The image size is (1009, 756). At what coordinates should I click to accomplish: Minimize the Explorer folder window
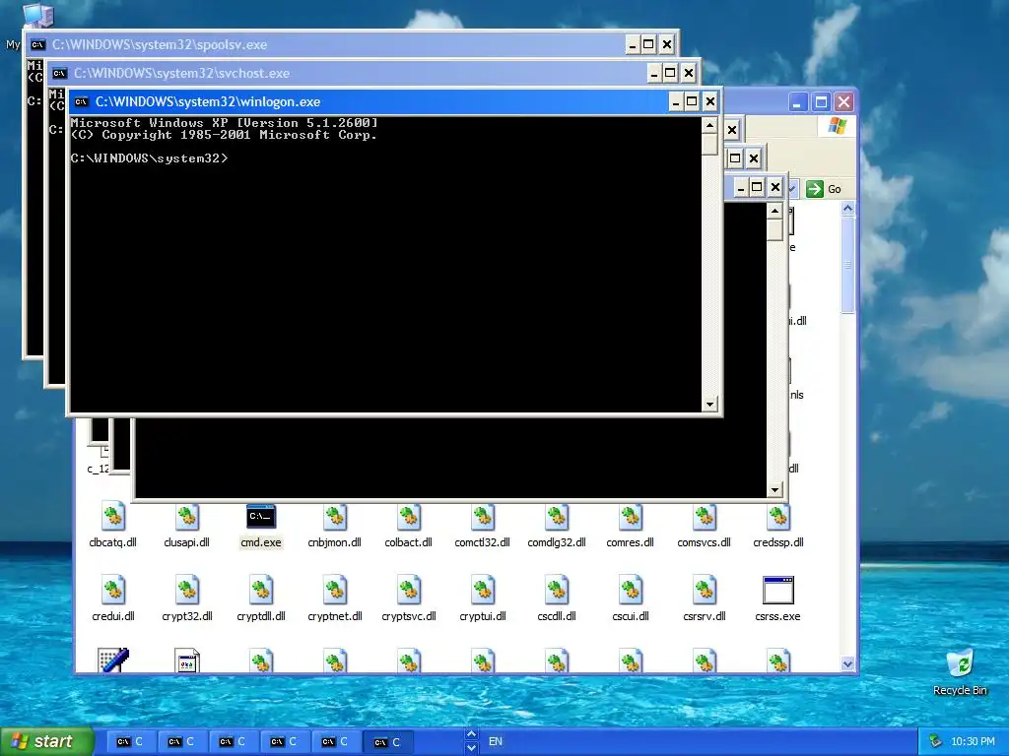coord(797,102)
